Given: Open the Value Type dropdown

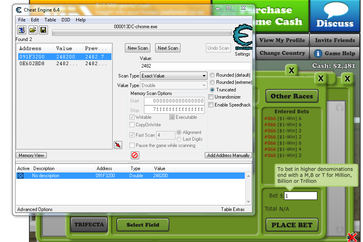Looking at the screenshot, I should pyautogui.click(x=173, y=85).
